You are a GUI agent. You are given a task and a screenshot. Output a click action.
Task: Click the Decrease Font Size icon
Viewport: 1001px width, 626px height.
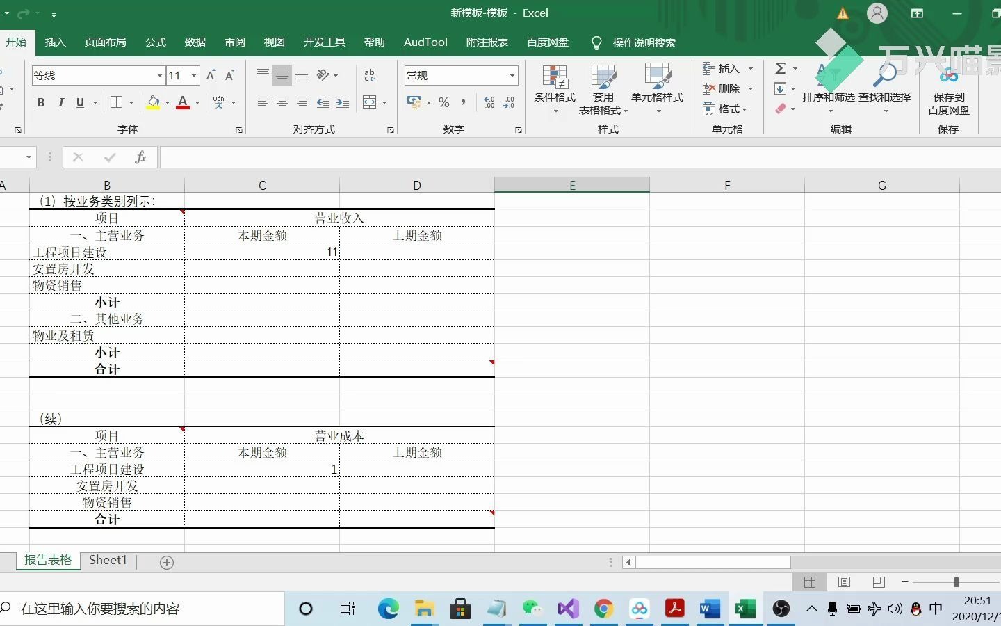point(229,75)
